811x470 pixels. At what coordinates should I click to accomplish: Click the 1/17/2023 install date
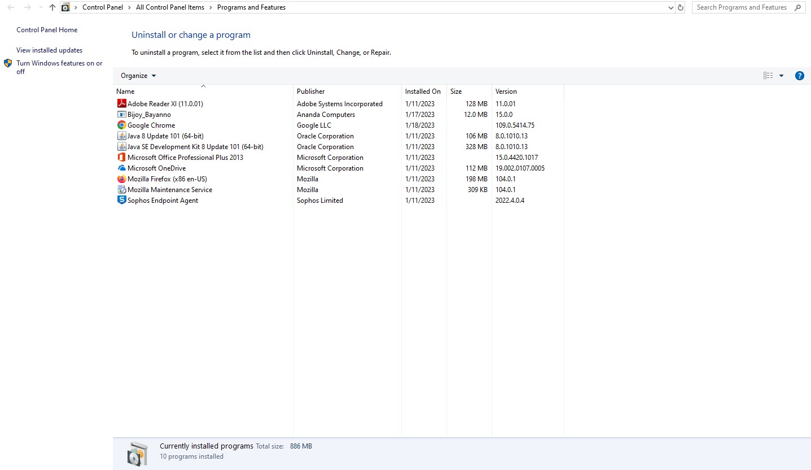tap(420, 114)
